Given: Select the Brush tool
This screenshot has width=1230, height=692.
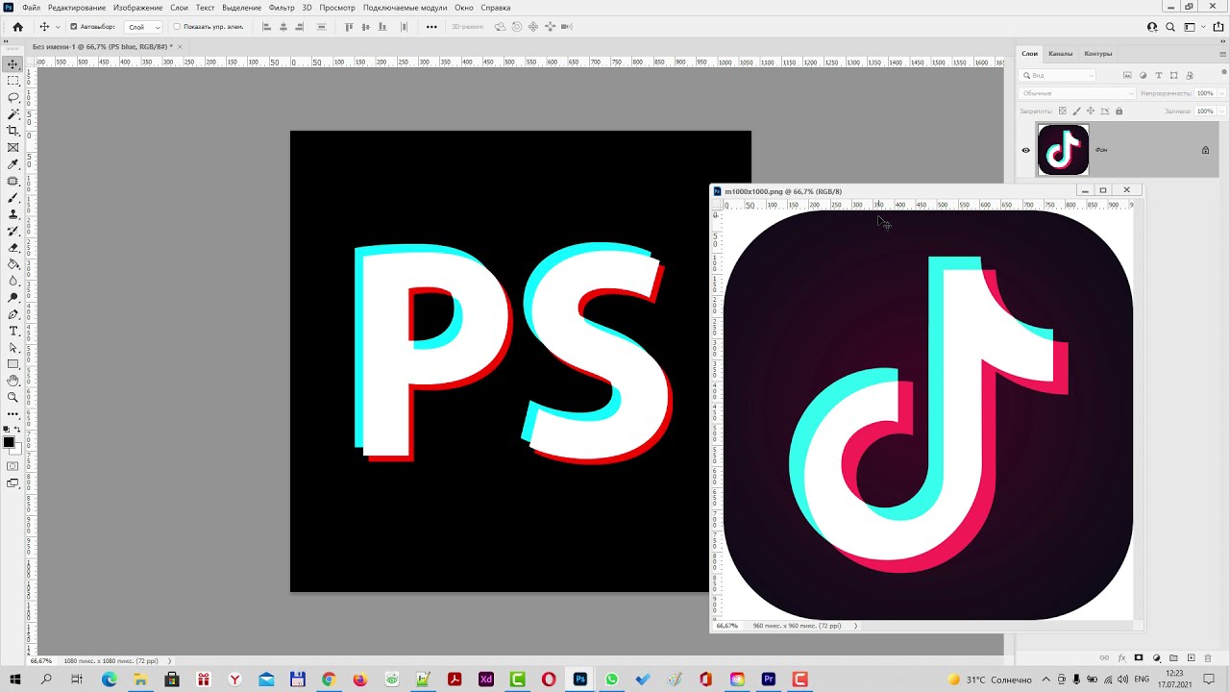Looking at the screenshot, I should (13, 198).
